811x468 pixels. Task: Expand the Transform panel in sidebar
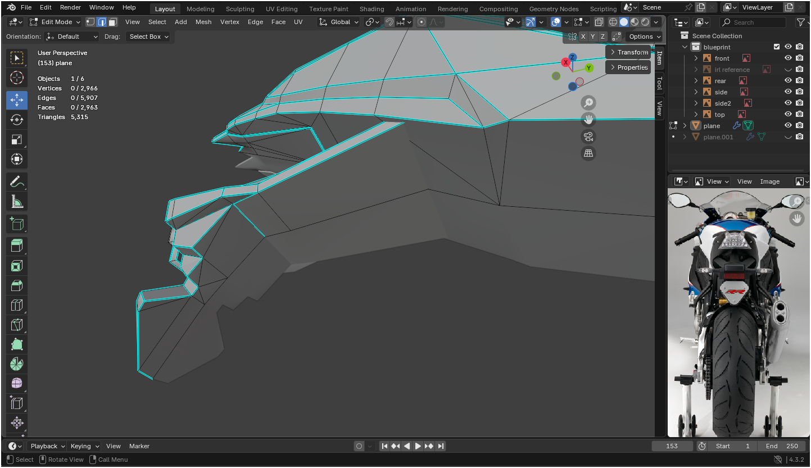[x=628, y=52]
